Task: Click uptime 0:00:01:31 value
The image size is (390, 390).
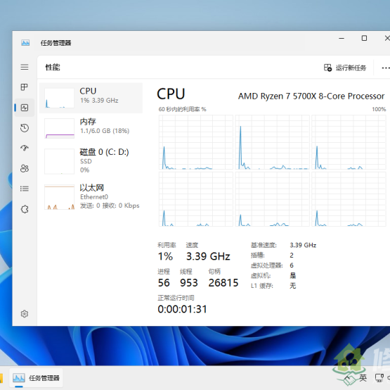Action: (182, 309)
